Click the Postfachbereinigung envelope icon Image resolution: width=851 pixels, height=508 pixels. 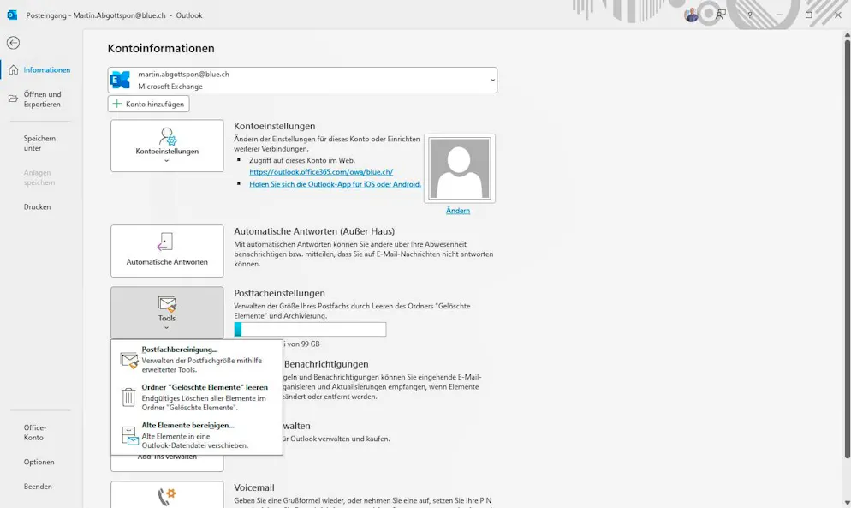tap(129, 360)
